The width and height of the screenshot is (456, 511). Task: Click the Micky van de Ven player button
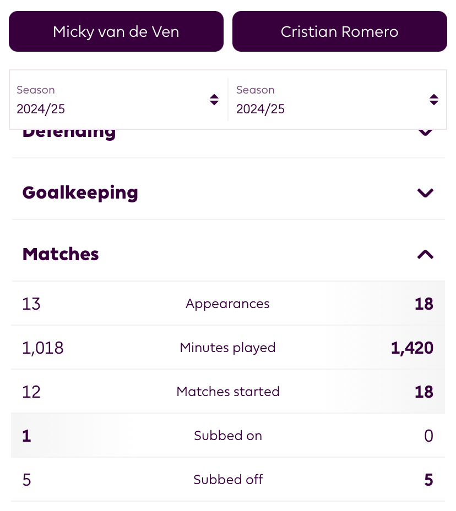tap(116, 32)
